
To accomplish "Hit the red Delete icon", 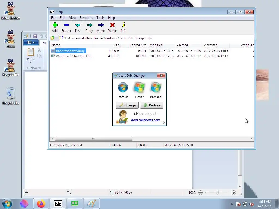I will click(112, 27).
